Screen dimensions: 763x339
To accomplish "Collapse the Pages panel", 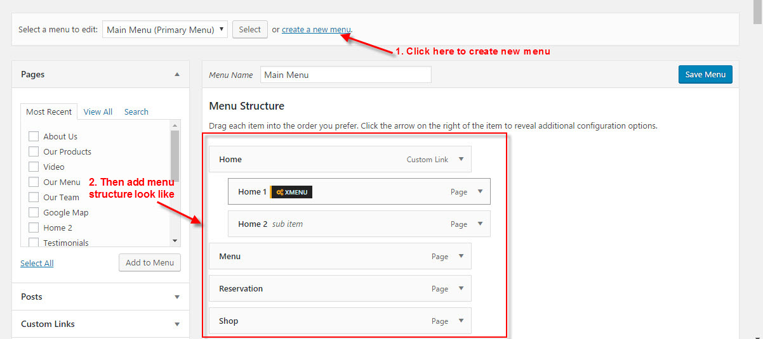I will (177, 74).
